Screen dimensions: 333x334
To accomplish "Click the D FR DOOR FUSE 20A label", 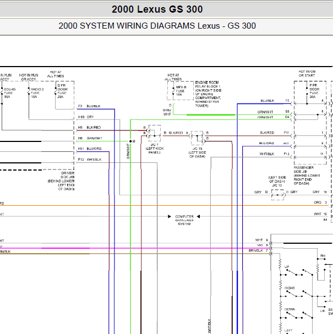I will [x=63, y=91].
